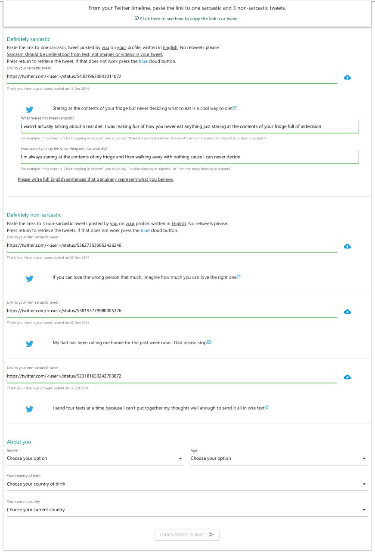Expand the Age dropdown
Image resolution: width=375 pixels, height=553 pixels.
pos(279,459)
